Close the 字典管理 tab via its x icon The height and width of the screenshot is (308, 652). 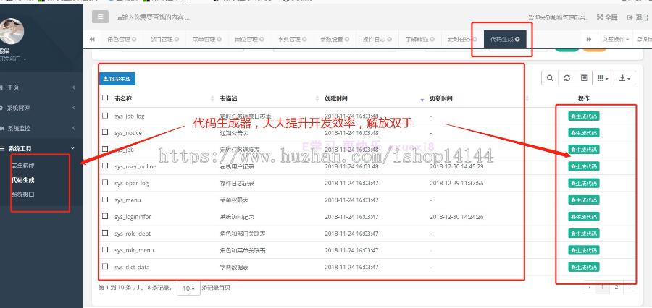tap(305, 40)
